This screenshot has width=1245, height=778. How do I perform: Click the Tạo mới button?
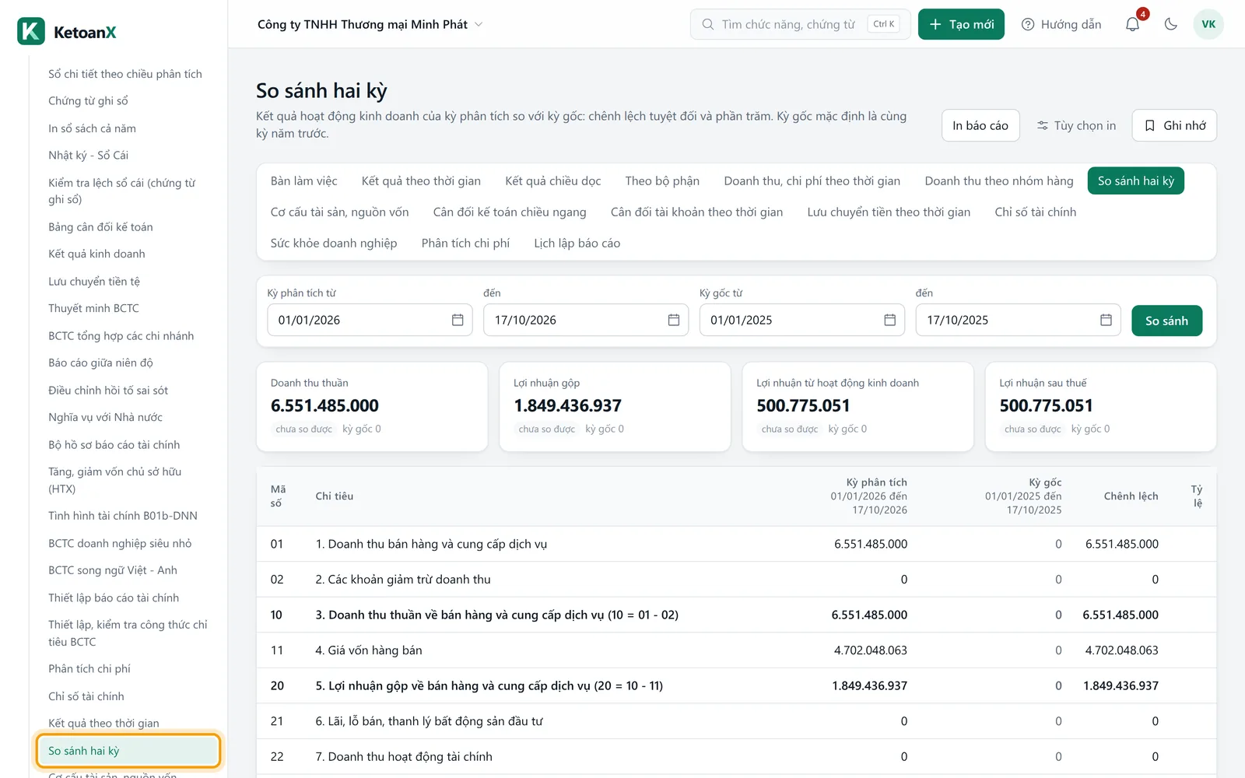961,24
